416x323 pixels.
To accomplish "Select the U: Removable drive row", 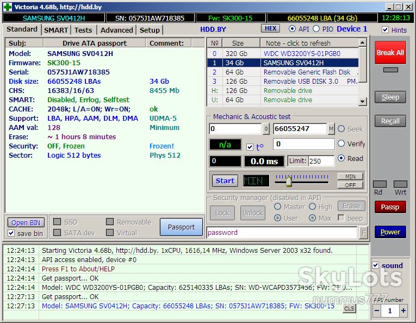I will (x=283, y=100).
